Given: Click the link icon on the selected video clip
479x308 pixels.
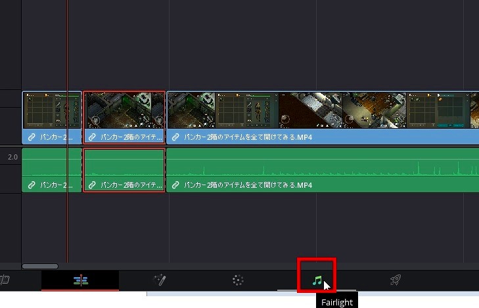Looking at the screenshot, I should click(x=93, y=138).
